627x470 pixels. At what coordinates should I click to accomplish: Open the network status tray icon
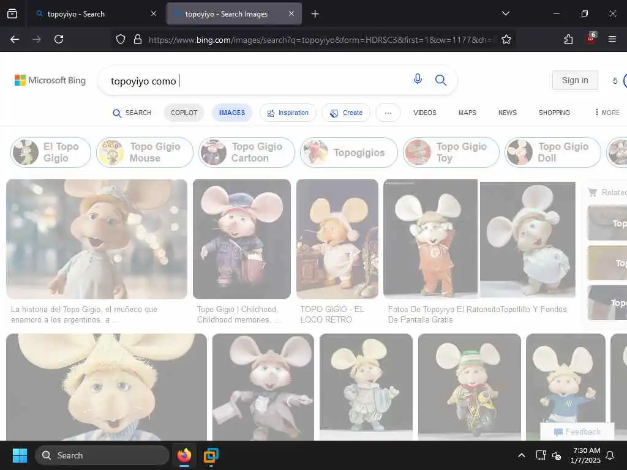point(541,455)
